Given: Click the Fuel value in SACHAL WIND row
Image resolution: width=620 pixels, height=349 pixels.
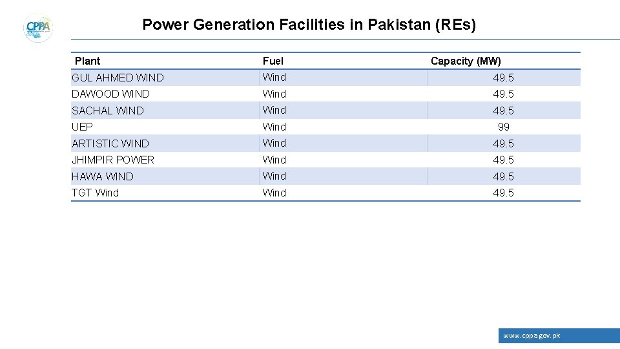Looking at the screenshot, I should [x=274, y=110].
